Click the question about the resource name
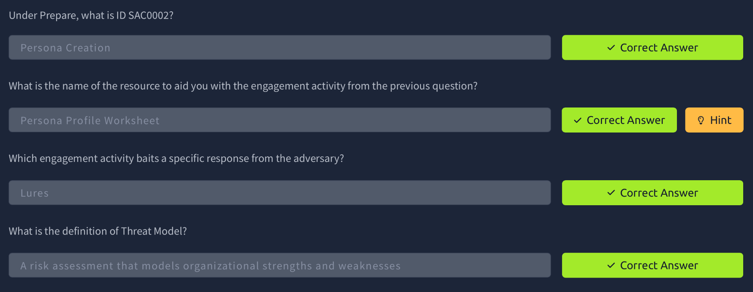Viewport: 753px width, 292px height. [243, 86]
